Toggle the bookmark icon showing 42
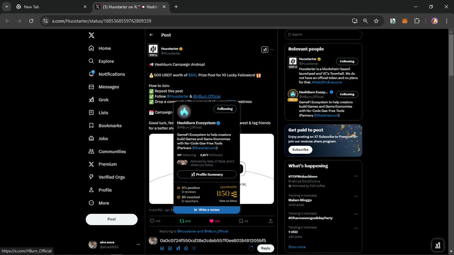The image size is (454, 255). (x=241, y=221)
